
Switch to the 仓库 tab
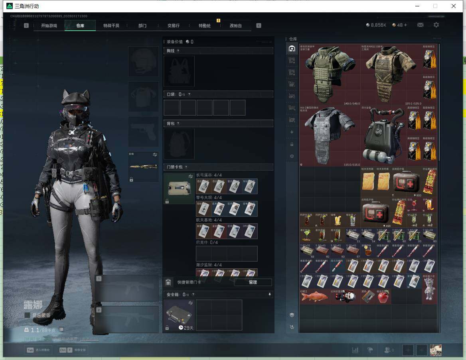coord(80,26)
